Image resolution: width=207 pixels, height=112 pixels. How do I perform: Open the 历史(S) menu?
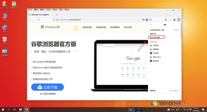[x=49, y=10]
